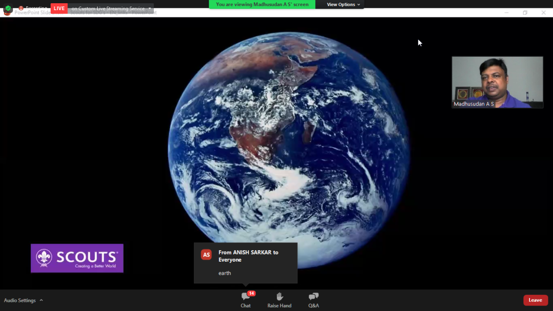Select Madhusudan A S video thumbnail

(x=497, y=82)
